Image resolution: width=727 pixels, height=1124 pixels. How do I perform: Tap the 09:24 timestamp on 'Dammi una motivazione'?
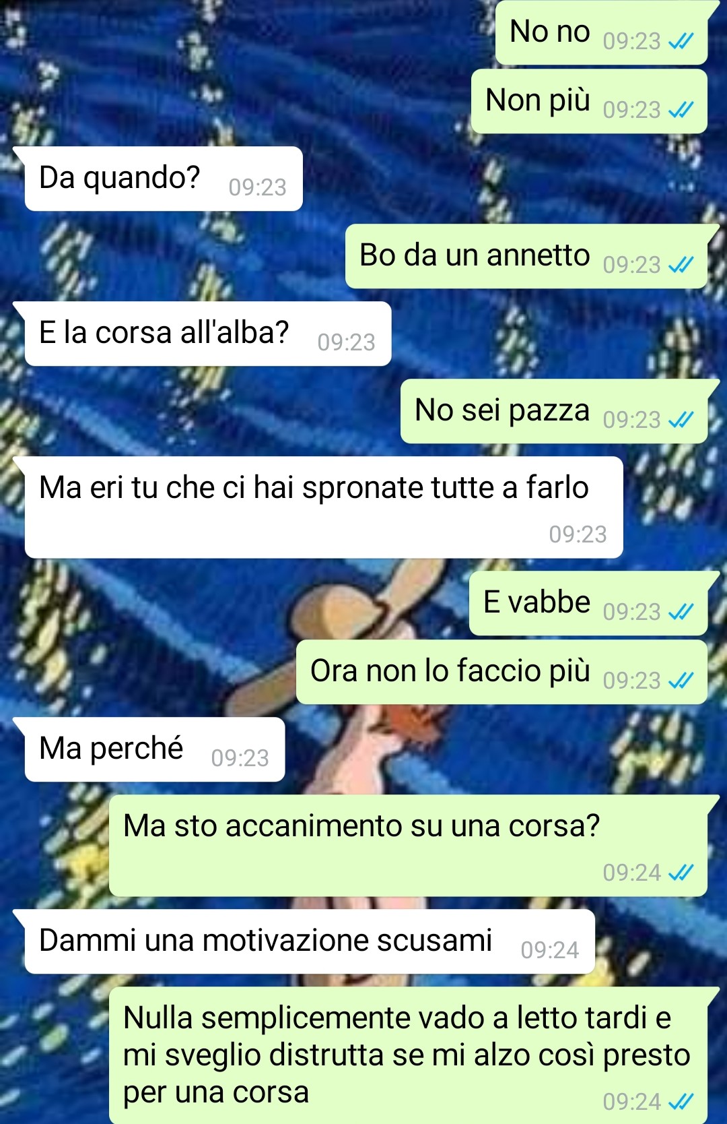click(x=550, y=950)
